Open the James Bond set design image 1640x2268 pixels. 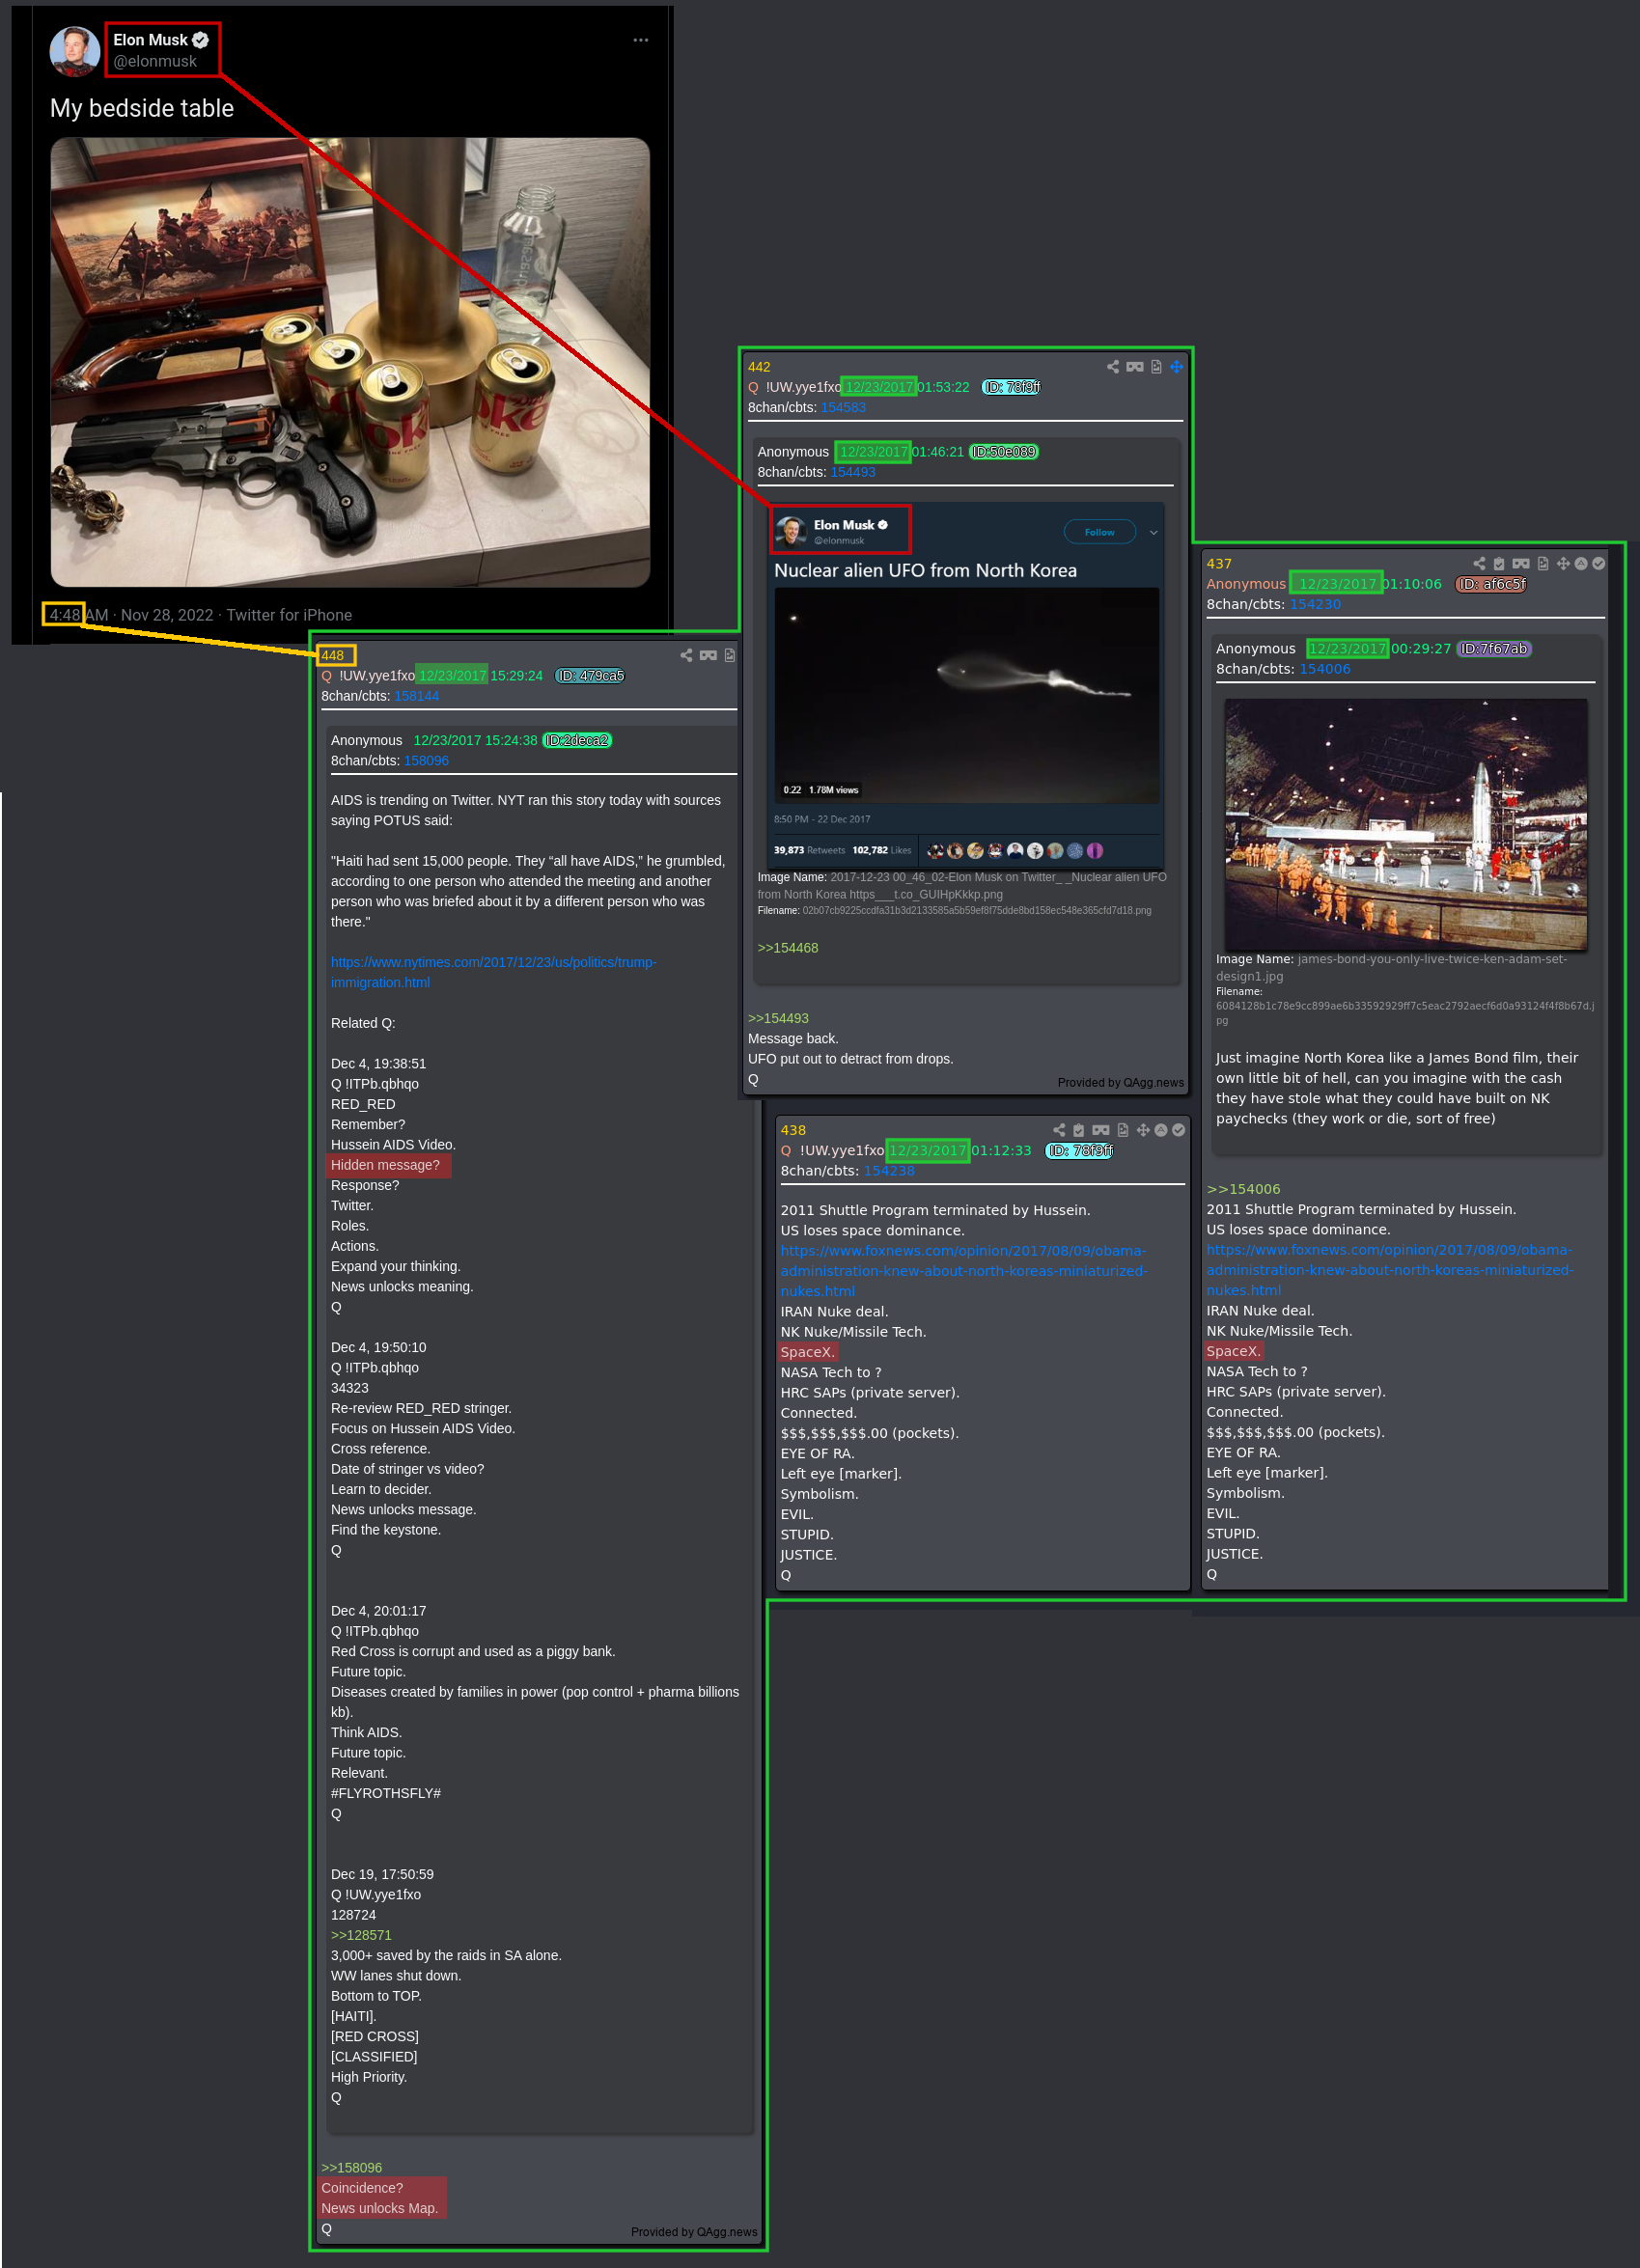pyautogui.click(x=1406, y=824)
